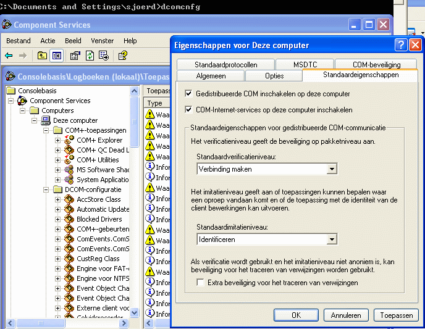Click tree pane horizontal scrollbar right arrow

124,323
